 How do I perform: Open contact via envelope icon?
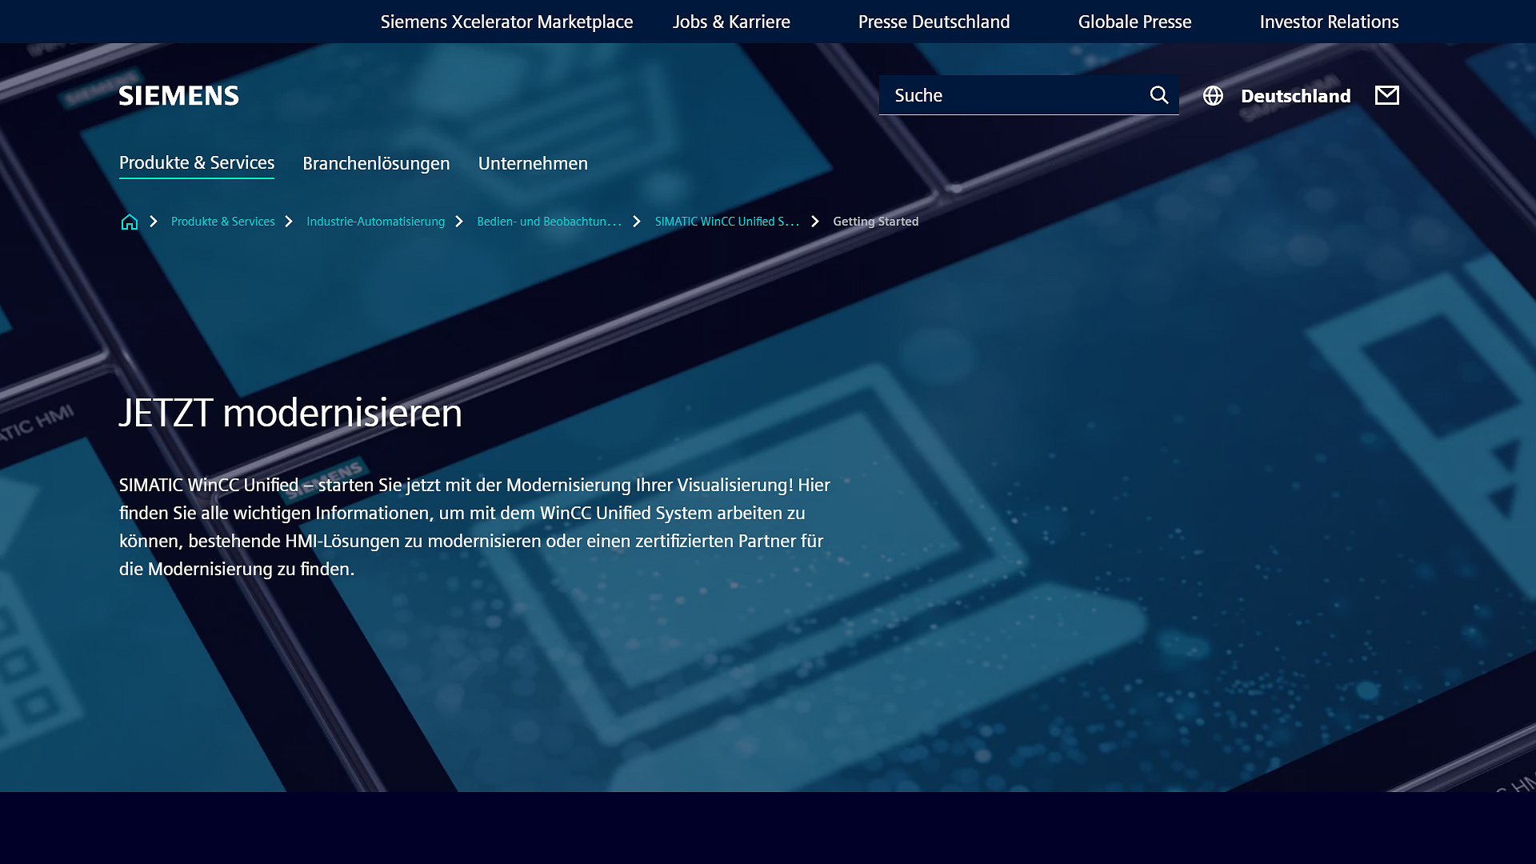point(1387,95)
